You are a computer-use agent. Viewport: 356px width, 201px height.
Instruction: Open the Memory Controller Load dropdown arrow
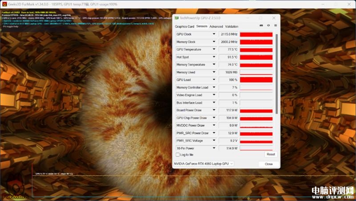[x=214, y=87]
